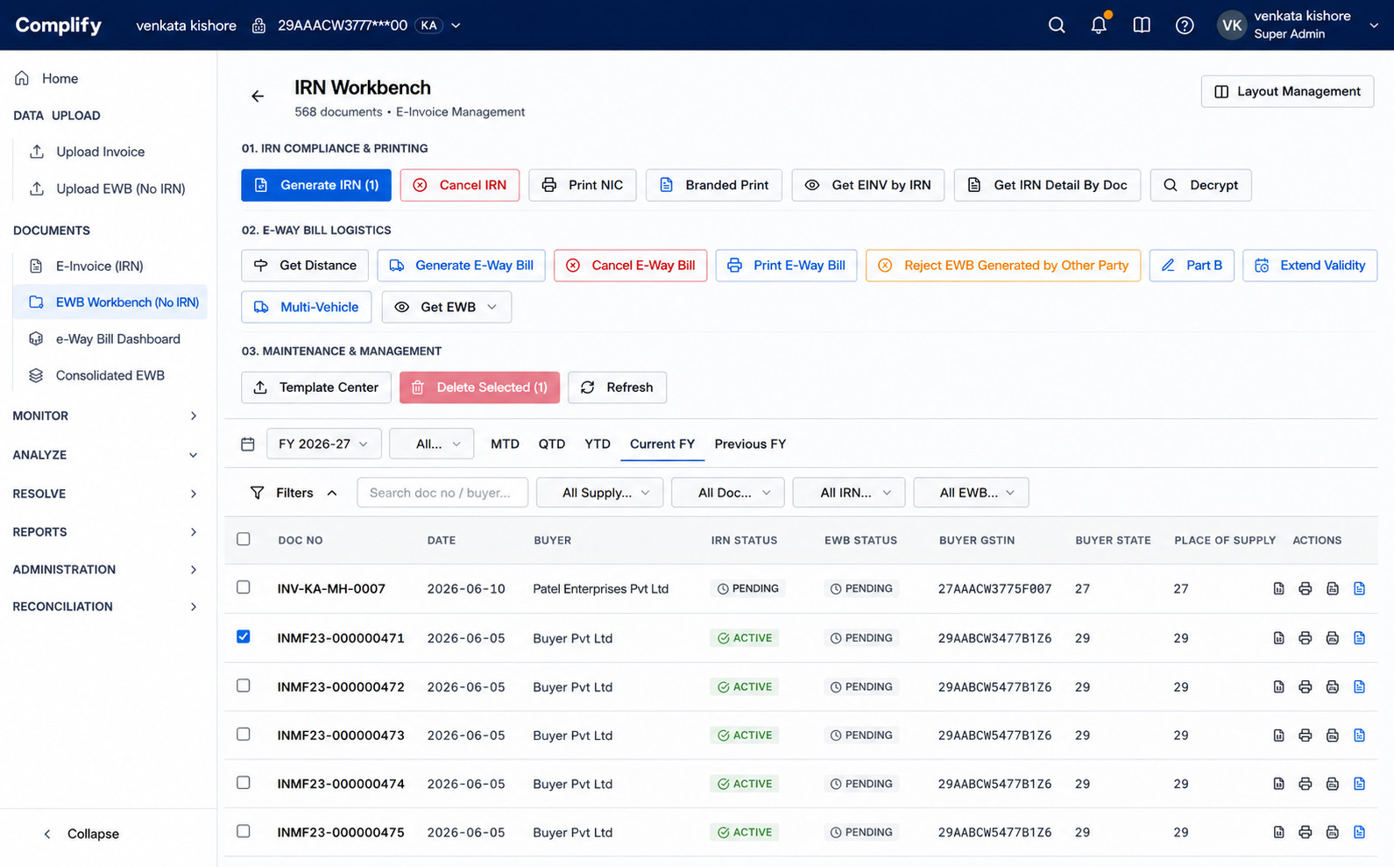
Task: Collapse the sidebar
Action: [x=81, y=834]
